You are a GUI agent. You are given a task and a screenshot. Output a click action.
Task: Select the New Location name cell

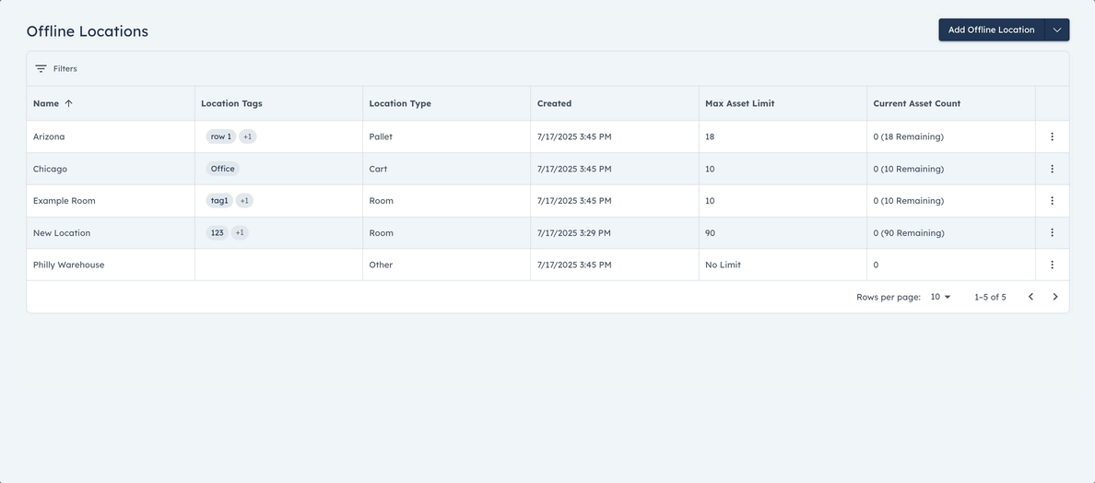coord(111,233)
